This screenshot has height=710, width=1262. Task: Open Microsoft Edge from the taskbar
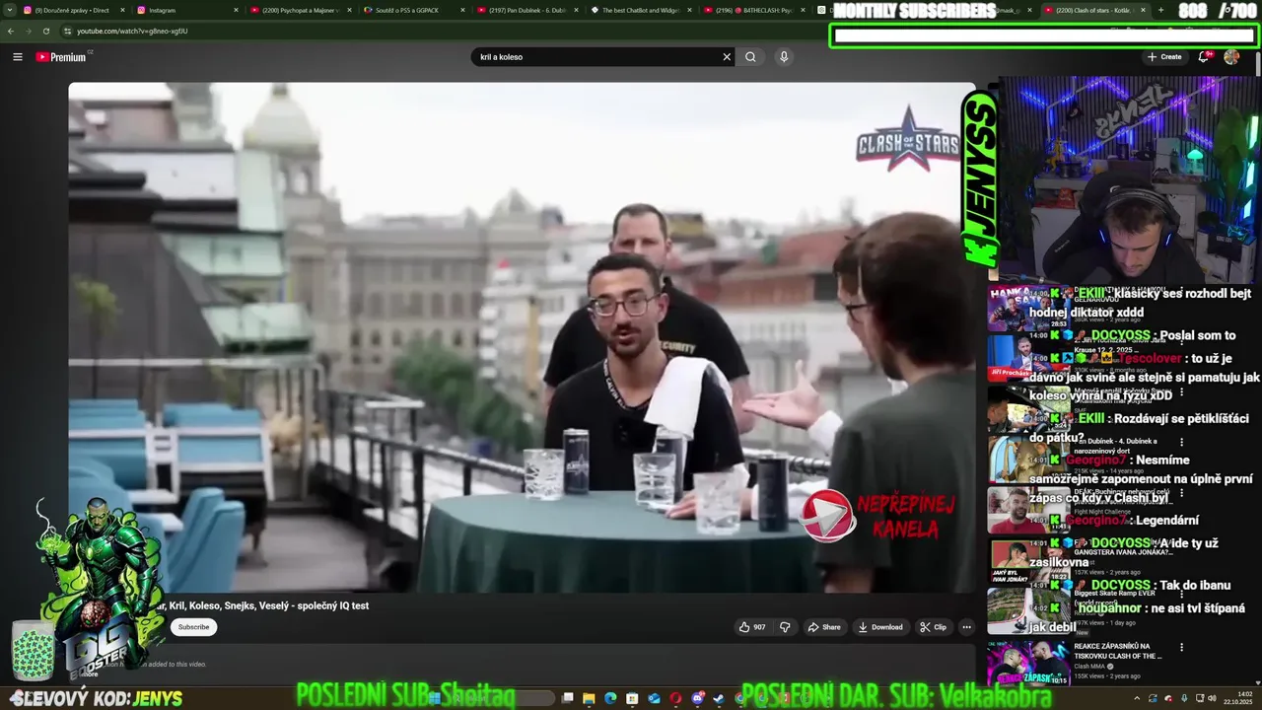tap(610, 698)
